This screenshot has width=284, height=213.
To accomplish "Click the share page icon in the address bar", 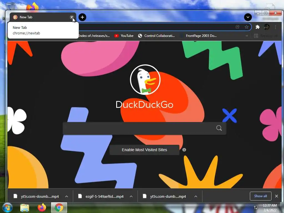I will point(237,27).
